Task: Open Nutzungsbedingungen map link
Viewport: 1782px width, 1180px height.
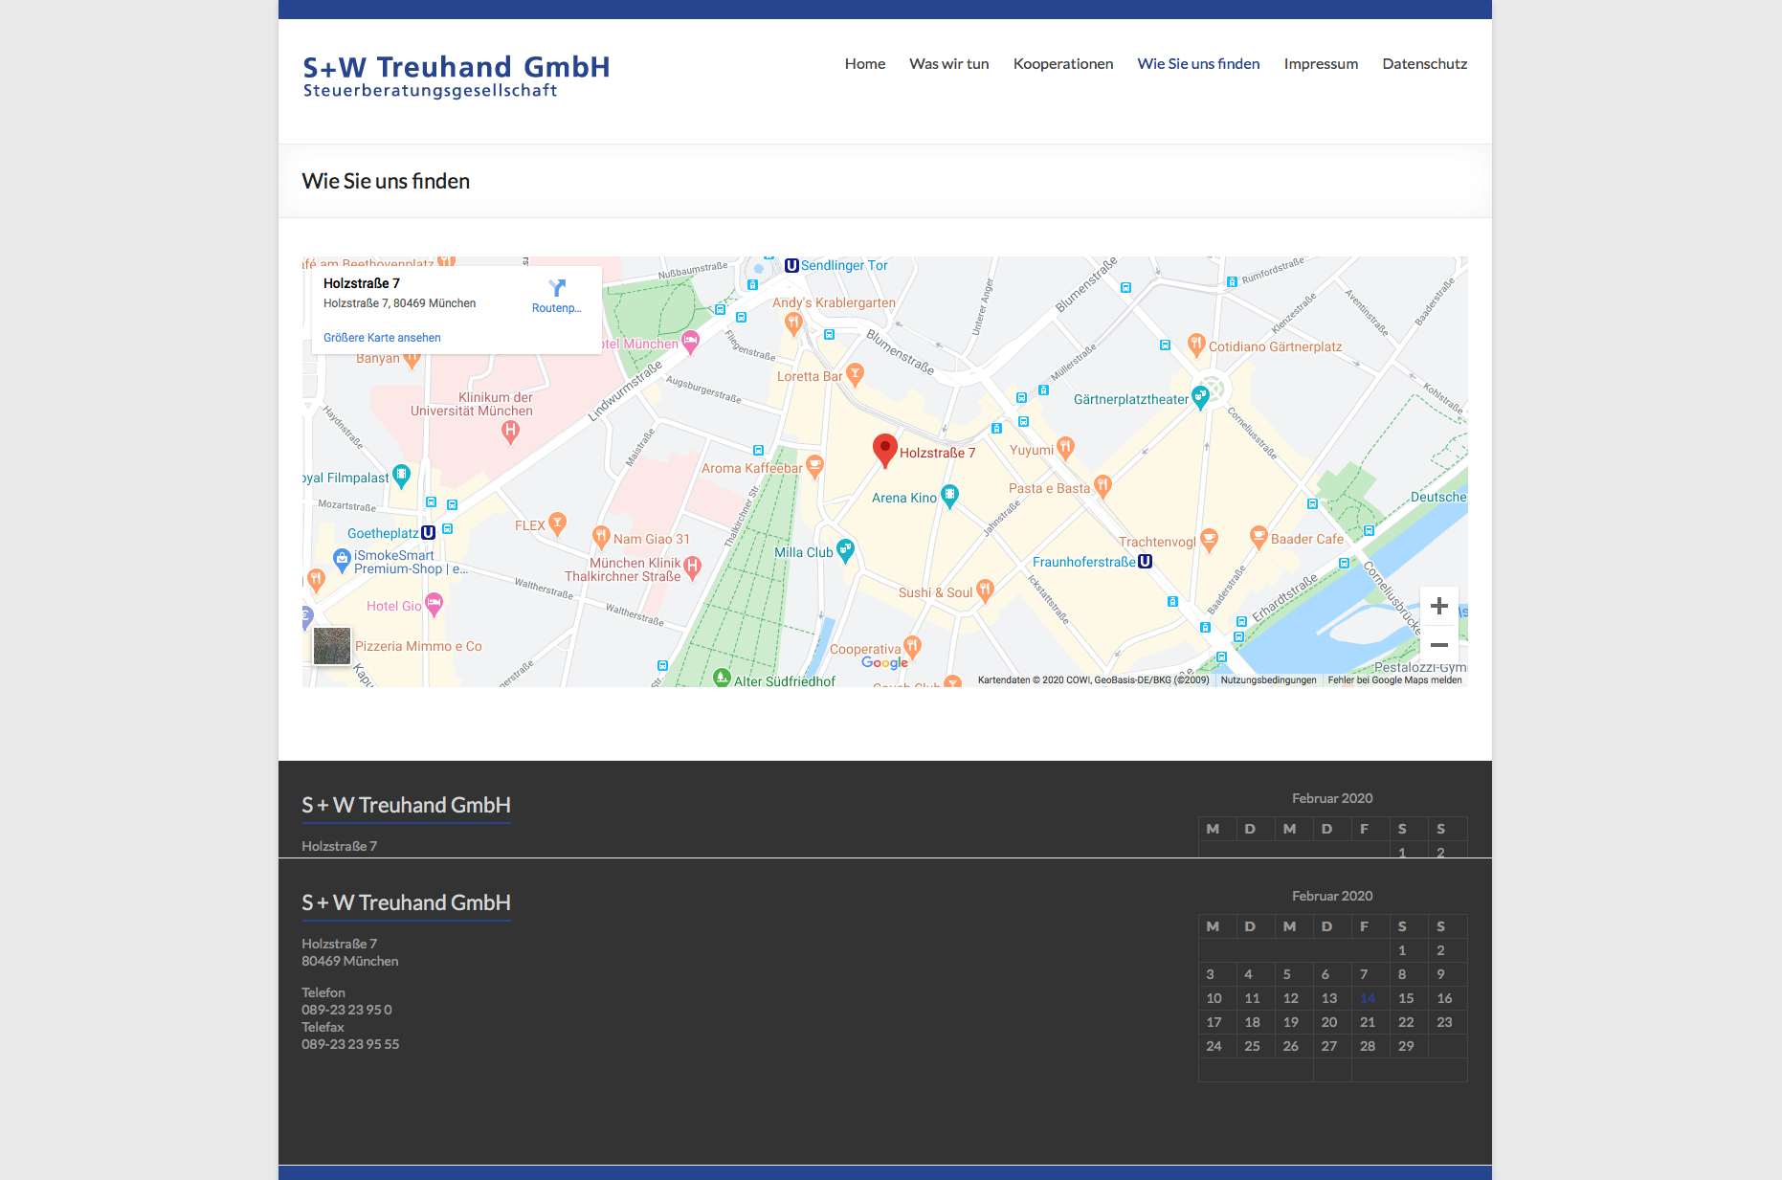Action: [x=1268, y=680]
